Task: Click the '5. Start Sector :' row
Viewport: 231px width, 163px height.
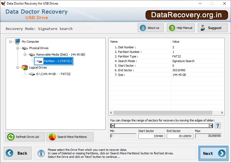Action: [167, 66]
